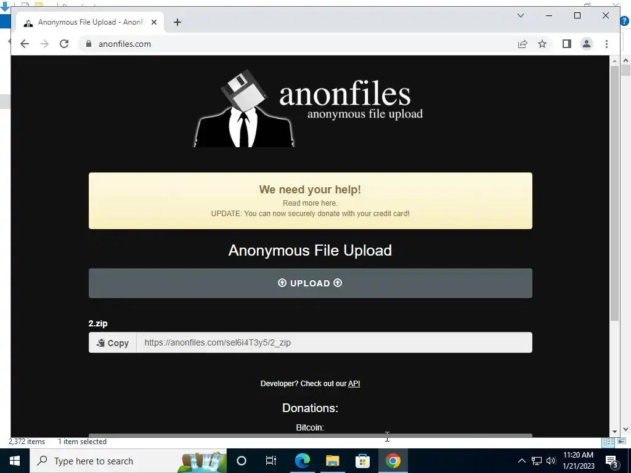Open the browser side panel

567,44
